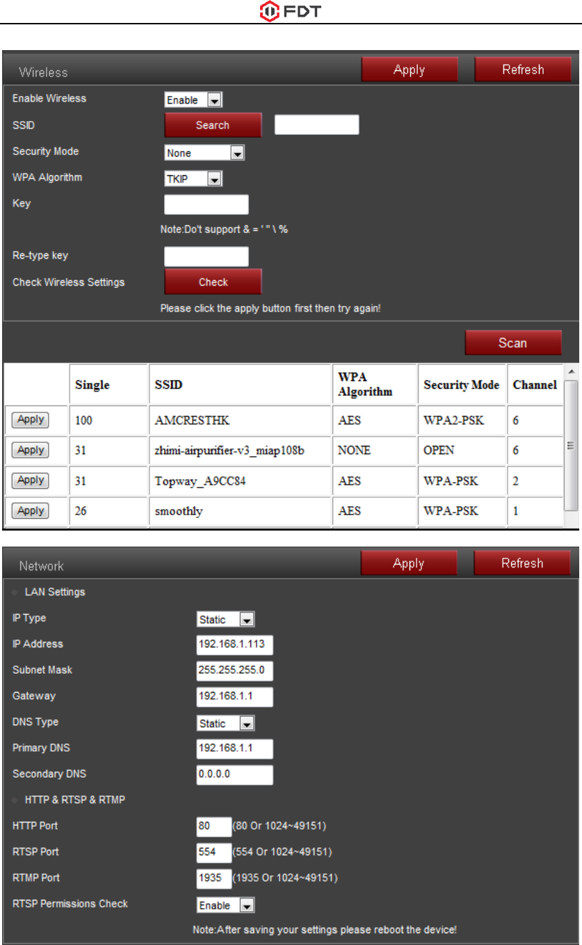Click the Security Mode column header
Viewport: 582px width, 945px height.
click(462, 385)
